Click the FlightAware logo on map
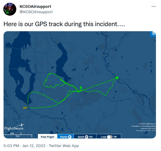Image resolution: width=161 pixels, height=151 pixels. [x=14, y=127]
